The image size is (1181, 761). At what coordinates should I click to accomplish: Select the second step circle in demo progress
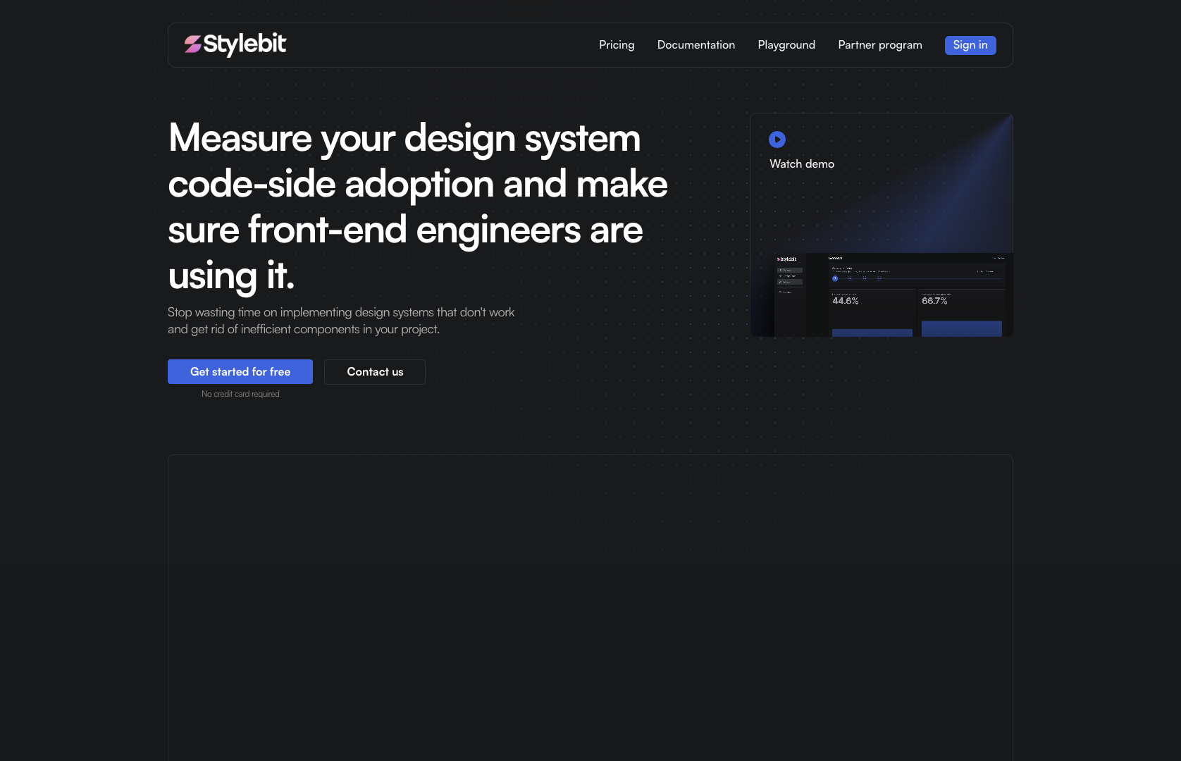(x=850, y=279)
